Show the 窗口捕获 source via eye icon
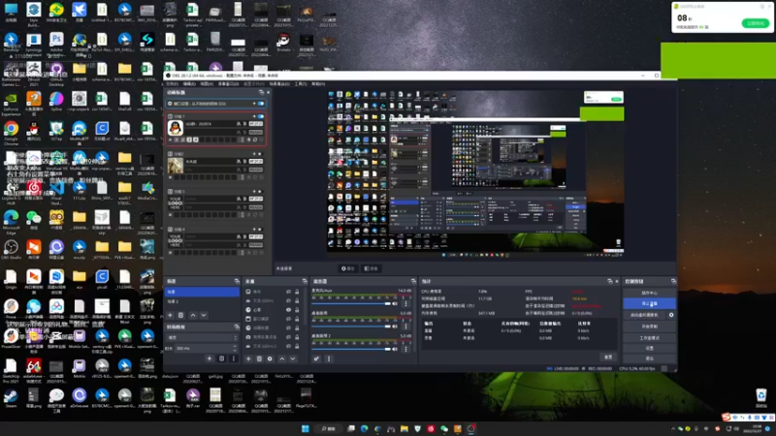The width and height of the screenshot is (776, 436). click(288, 319)
